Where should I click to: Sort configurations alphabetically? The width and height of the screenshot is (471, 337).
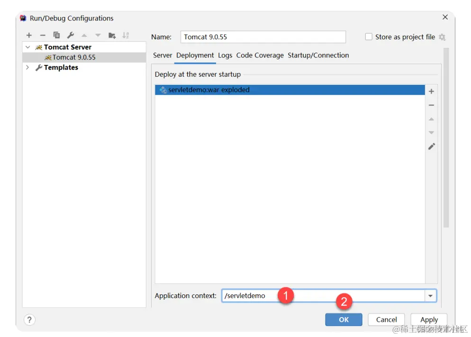pyautogui.click(x=126, y=36)
